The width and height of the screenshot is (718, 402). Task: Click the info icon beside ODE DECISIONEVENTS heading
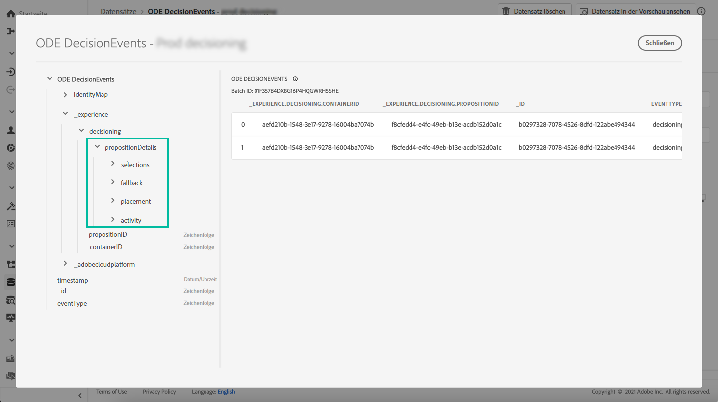click(295, 79)
